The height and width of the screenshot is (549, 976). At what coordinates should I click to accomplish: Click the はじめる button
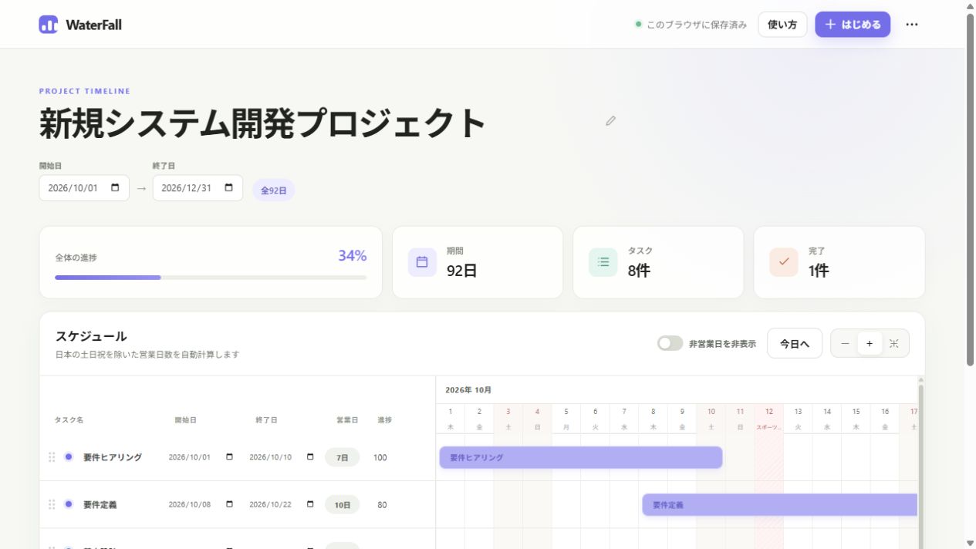[853, 25]
